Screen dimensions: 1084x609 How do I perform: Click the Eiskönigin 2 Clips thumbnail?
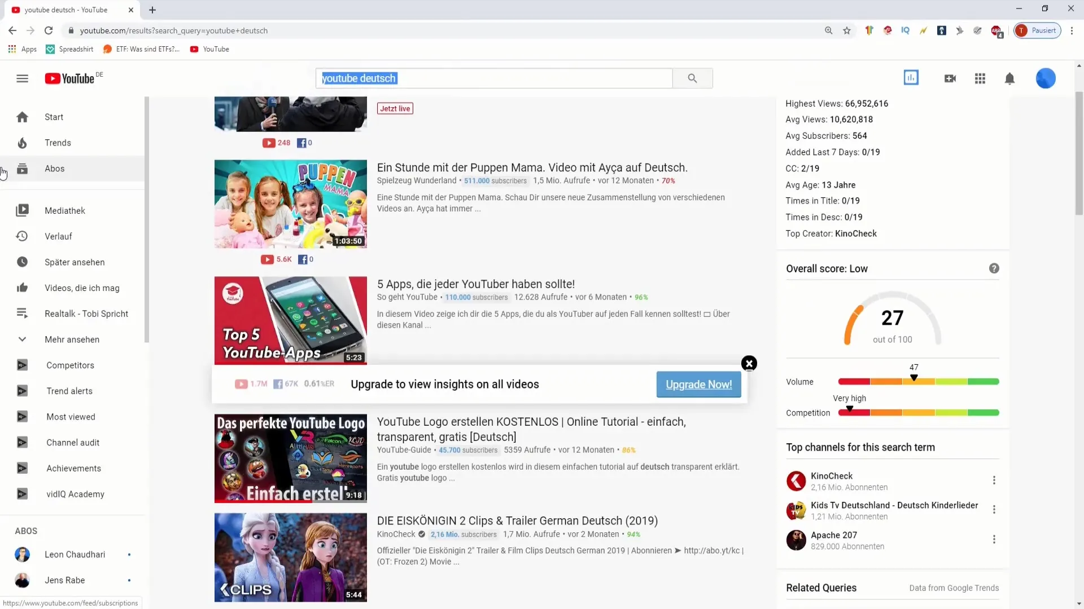click(290, 557)
